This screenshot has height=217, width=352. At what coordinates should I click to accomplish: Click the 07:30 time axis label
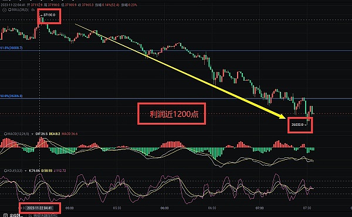307,208
